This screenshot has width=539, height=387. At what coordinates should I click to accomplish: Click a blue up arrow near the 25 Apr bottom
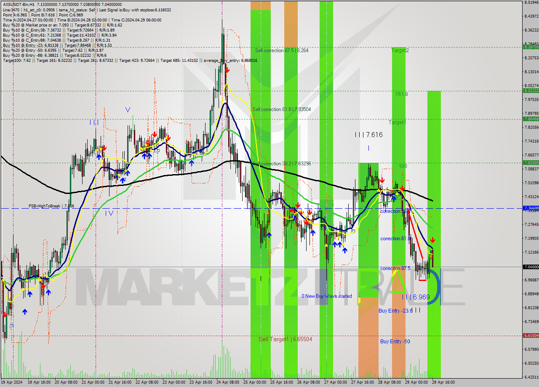point(269,236)
